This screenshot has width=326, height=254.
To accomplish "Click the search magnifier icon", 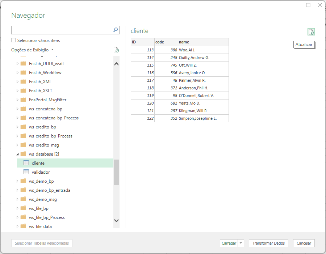I will coord(116,30).
